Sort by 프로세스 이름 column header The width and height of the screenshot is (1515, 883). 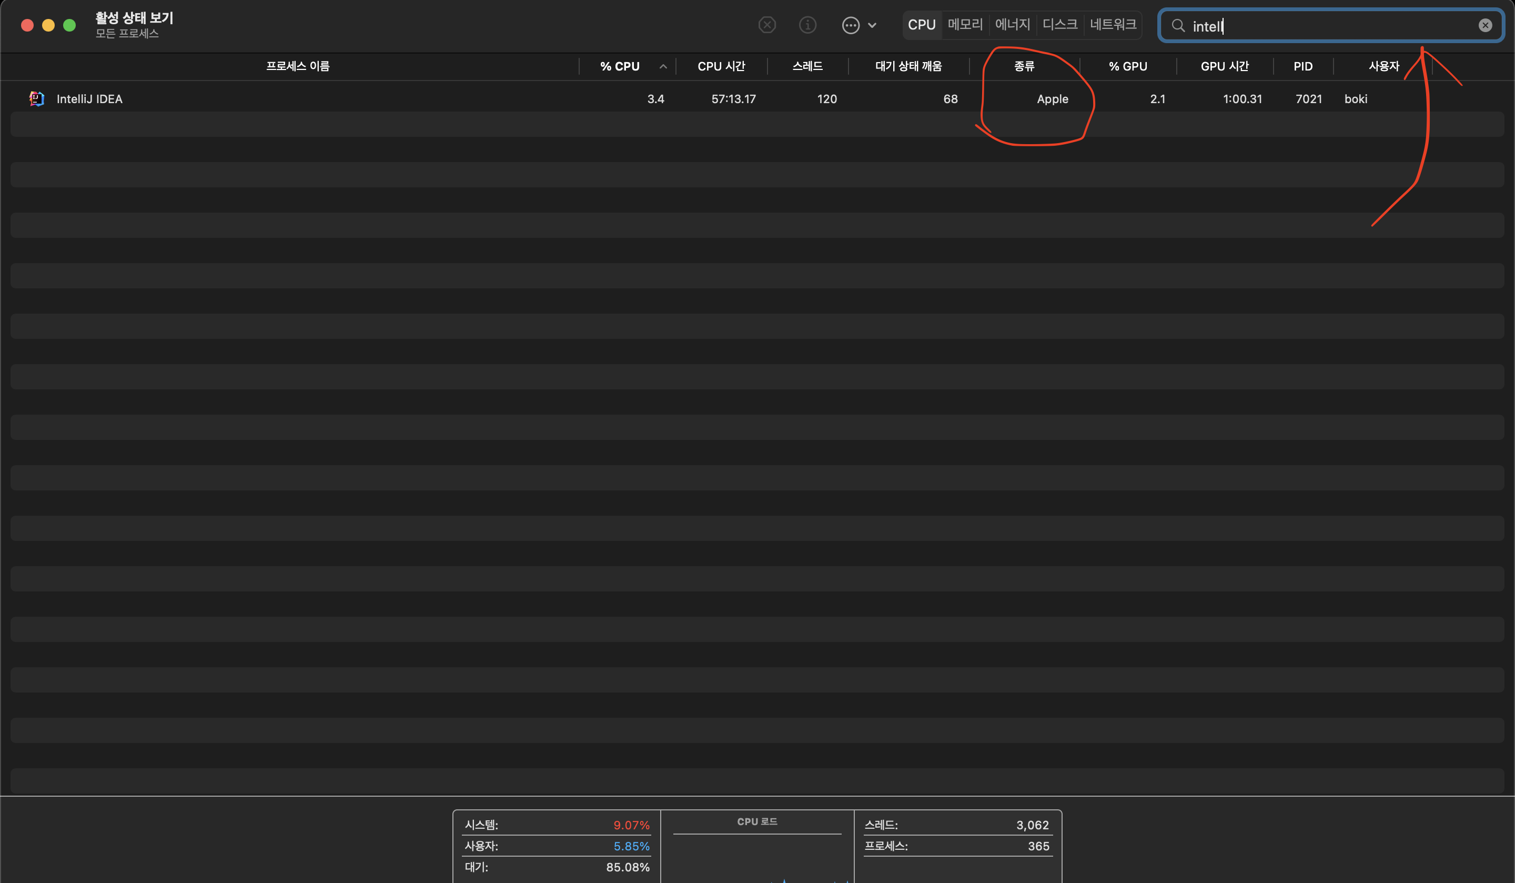coord(298,66)
